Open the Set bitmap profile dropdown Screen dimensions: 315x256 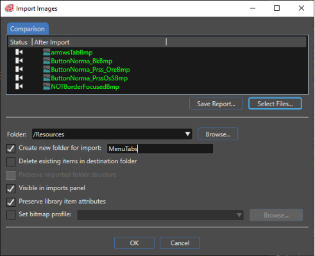[160, 215]
